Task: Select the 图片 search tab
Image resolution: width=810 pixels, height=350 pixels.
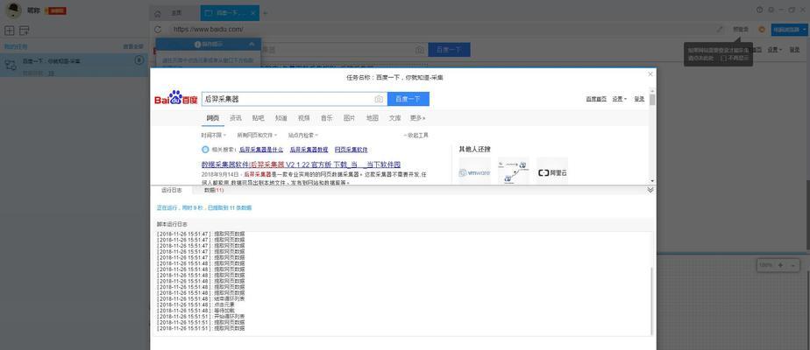Action: (349, 118)
